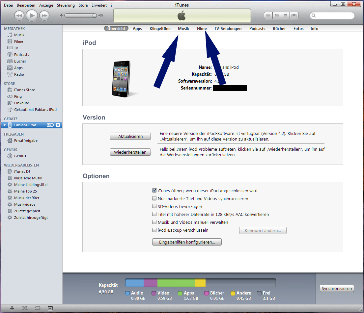
Task: Click Eingabehilfen konfigurieren button
Action: point(187,242)
